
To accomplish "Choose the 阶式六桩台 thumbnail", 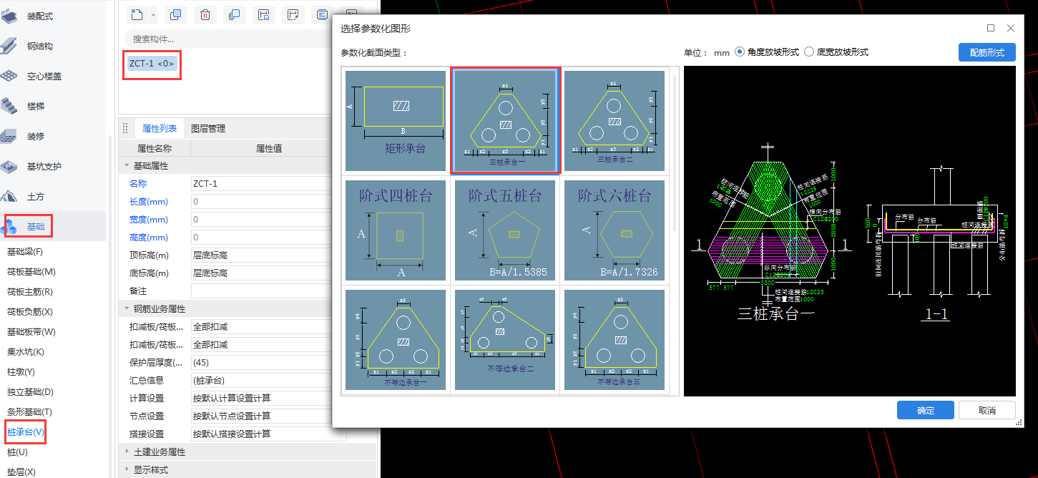I will click(615, 230).
